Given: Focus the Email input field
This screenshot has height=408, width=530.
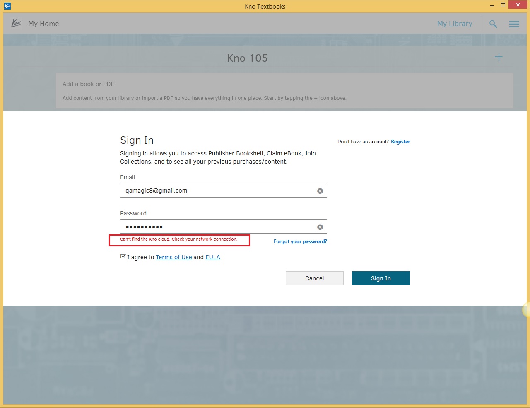Looking at the screenshot, I should (224, 191).
